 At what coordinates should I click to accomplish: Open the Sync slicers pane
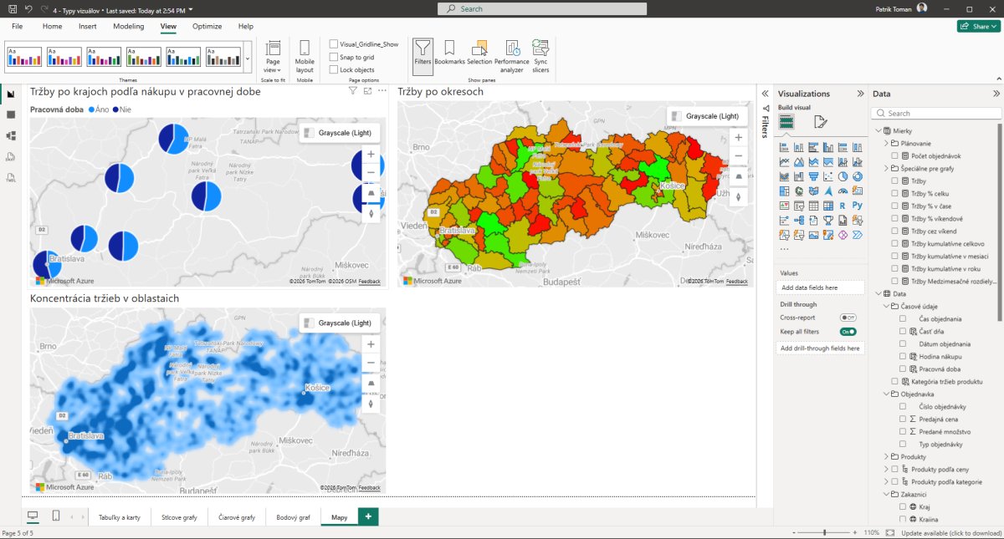[540, 53]
